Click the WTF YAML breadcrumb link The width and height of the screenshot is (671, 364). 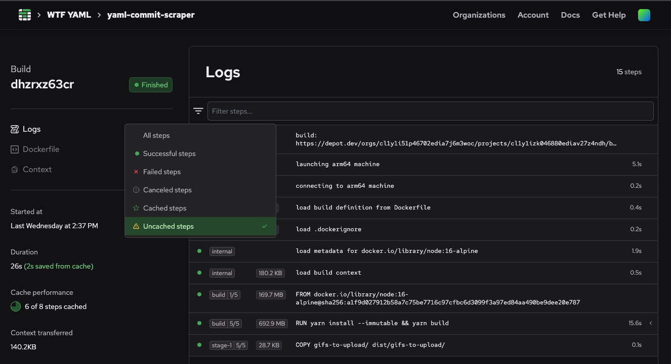(x=69, y=15)
